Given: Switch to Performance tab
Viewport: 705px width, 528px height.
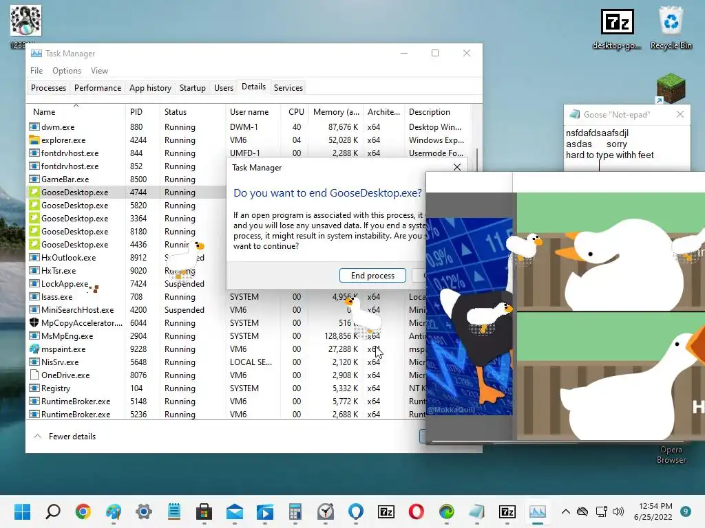Looking at the screenshot, I should coord(98,88).
